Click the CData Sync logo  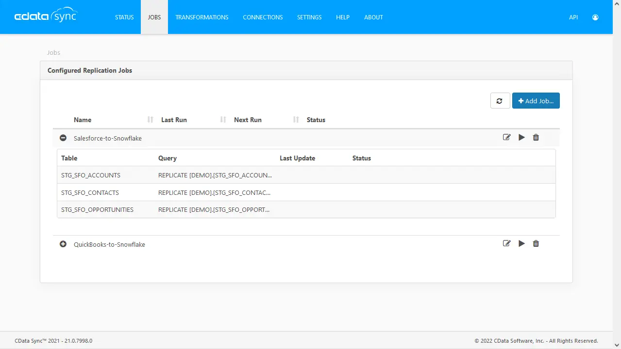[x=46, y=16]
